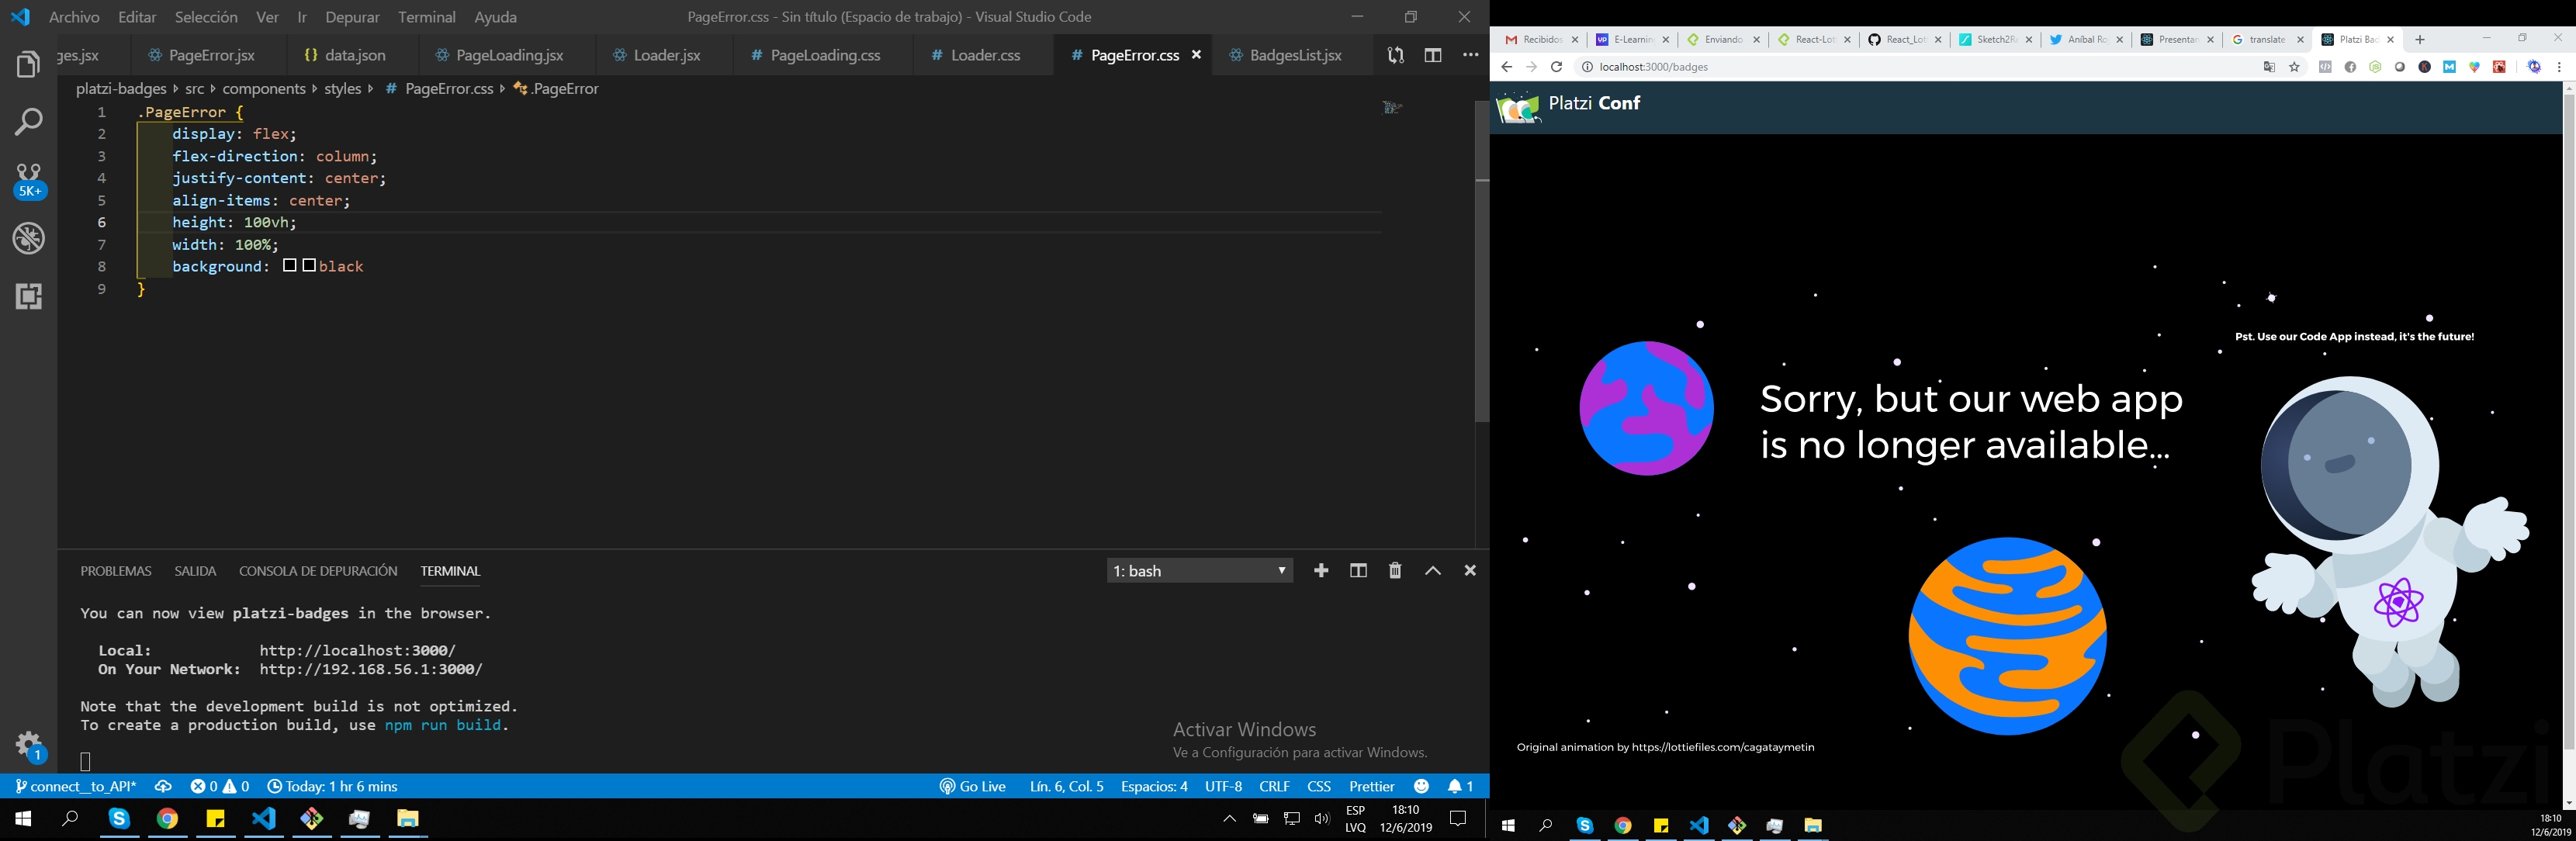The image size is (2576, 841).
Task: Switch to SALIDA panel tab
Action: coord(195,570)
